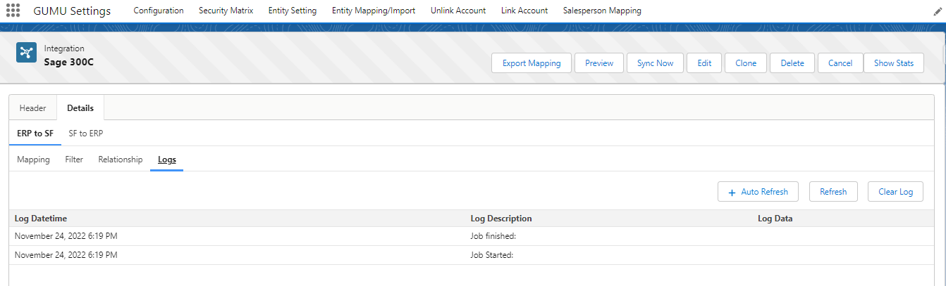Click the Clear Log button
Viewport: 946px width, 286px height.
[895, 192]
